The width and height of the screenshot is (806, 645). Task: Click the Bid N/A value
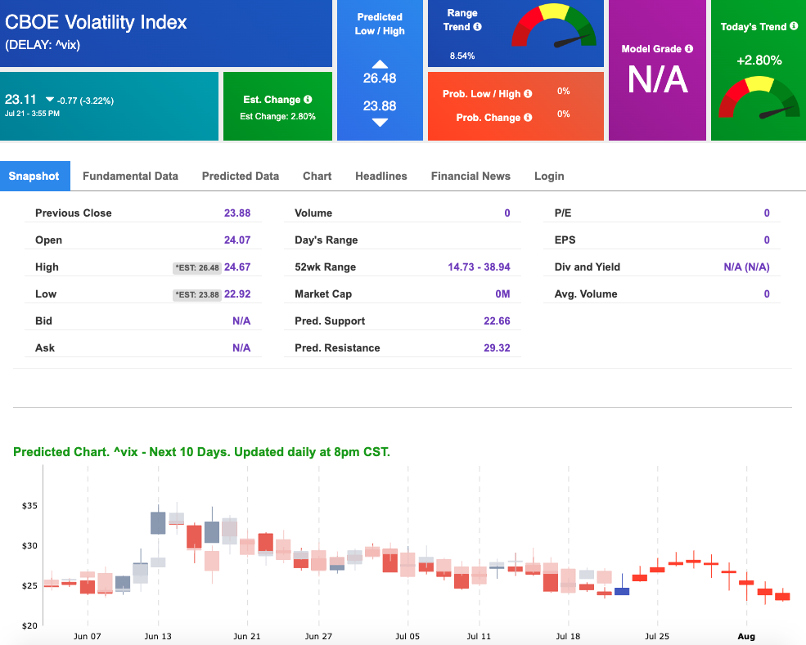[x=241, y=321]
